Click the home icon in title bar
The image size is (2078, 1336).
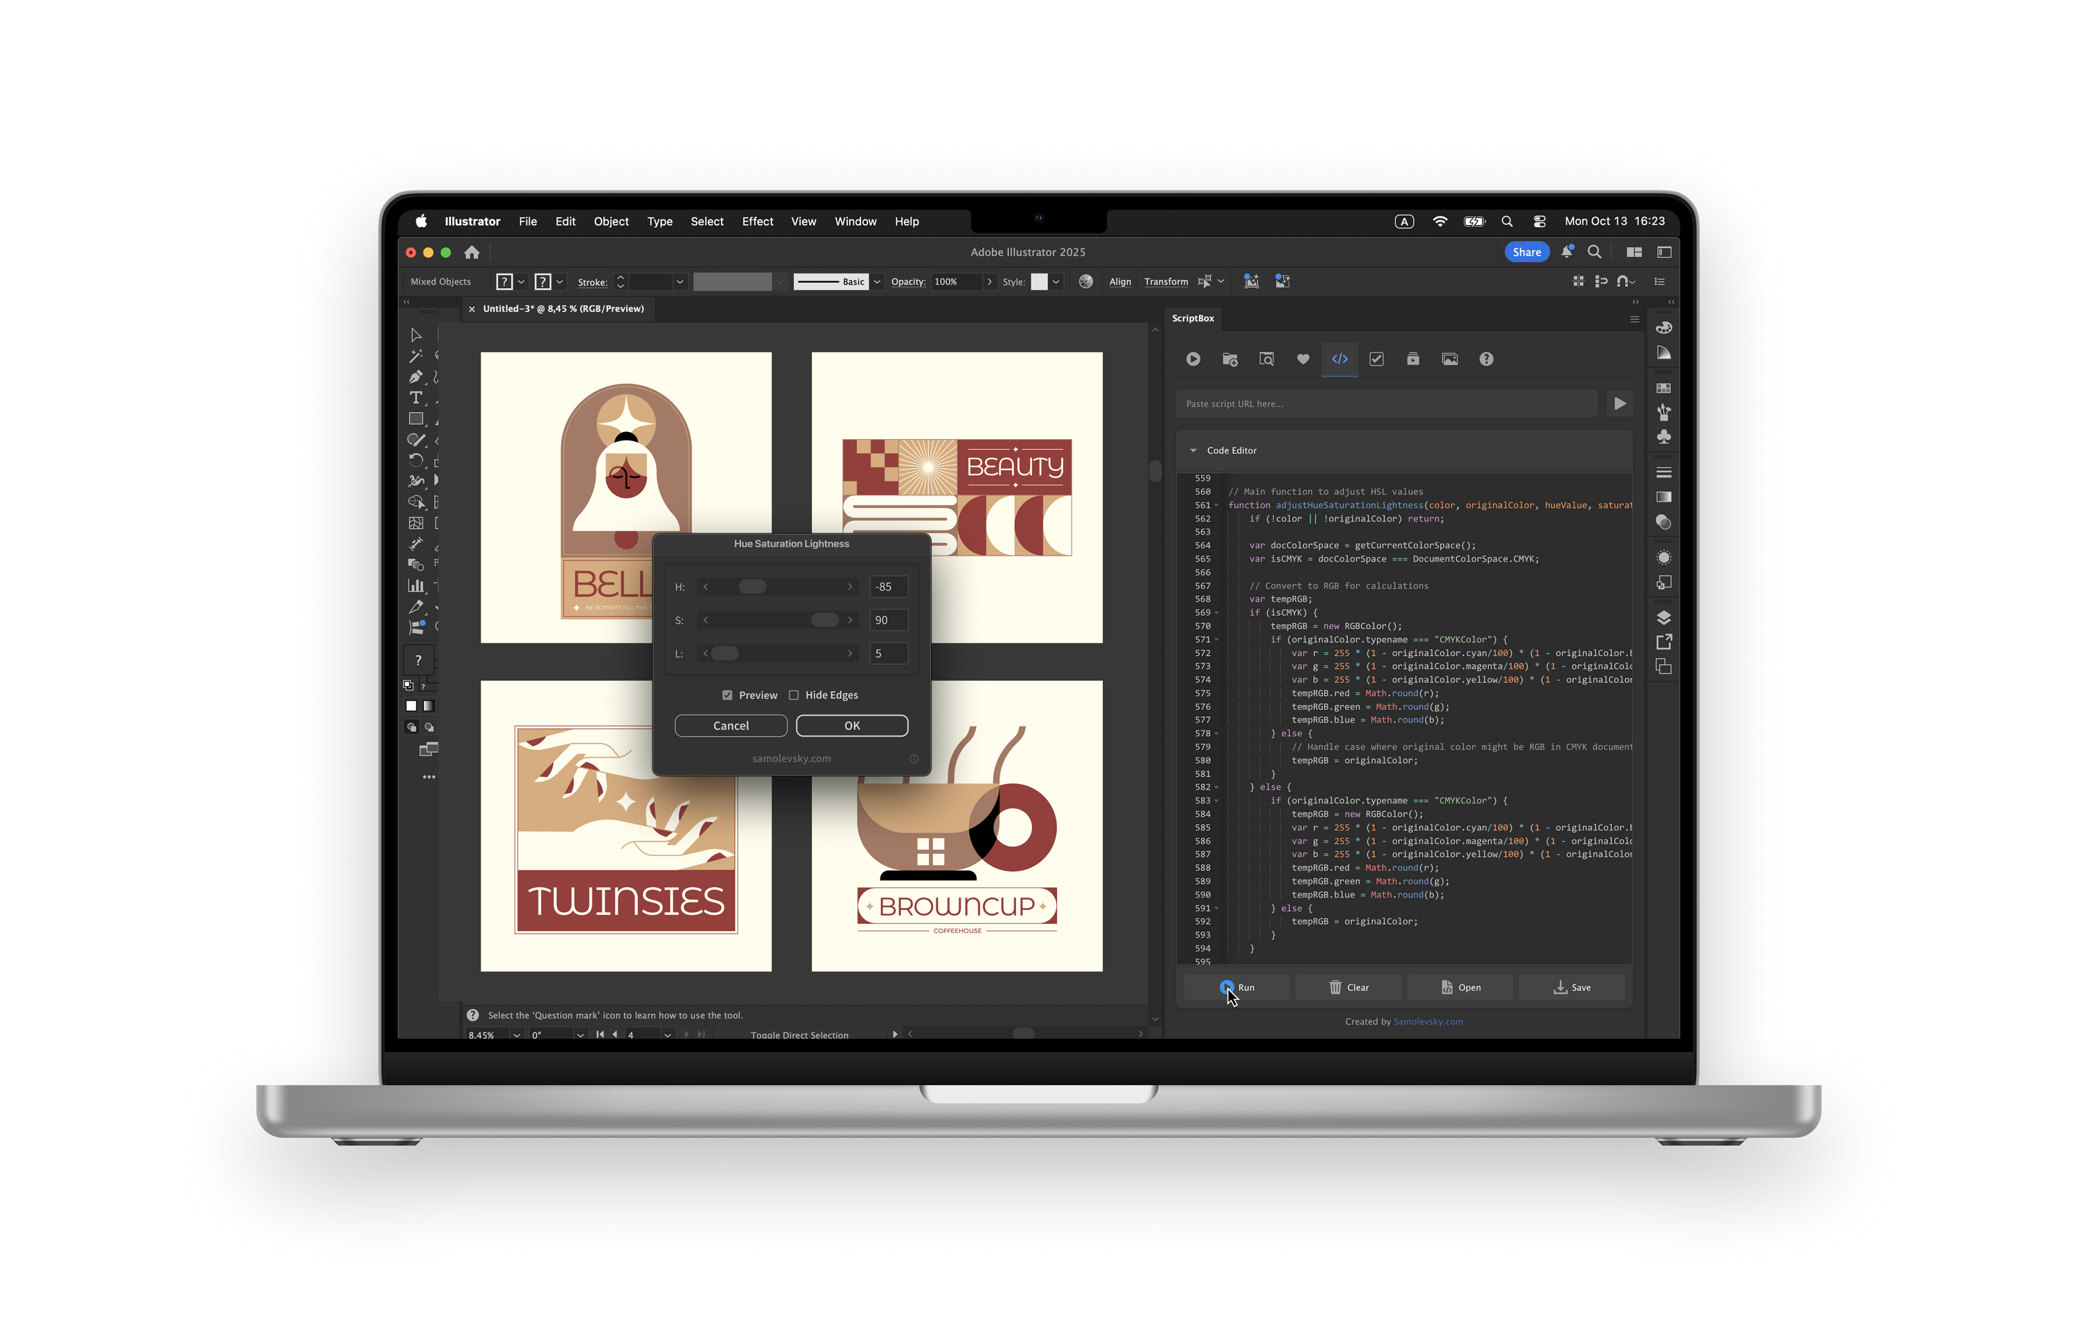(x=471, y=253)
